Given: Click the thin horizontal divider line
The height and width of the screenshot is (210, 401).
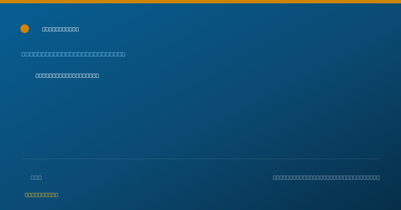Looking at the screenshot, I should tap(200, 159).
